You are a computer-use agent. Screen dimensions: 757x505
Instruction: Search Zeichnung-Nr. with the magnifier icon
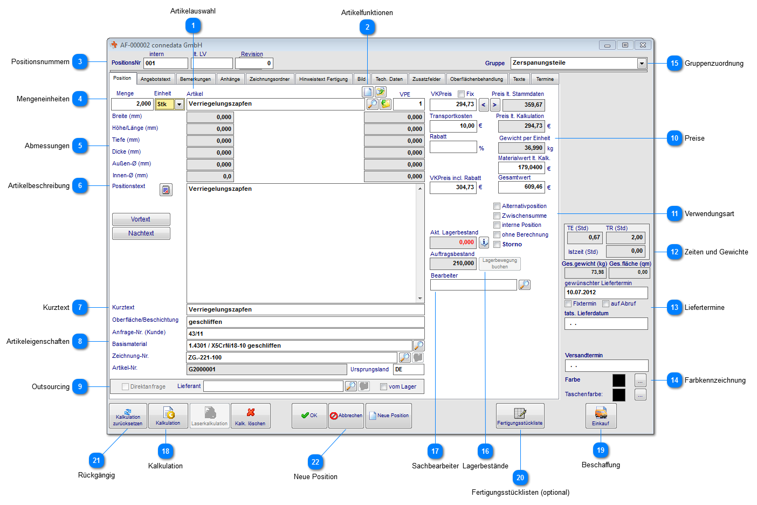pyautogui.click(x=404, y=357)
